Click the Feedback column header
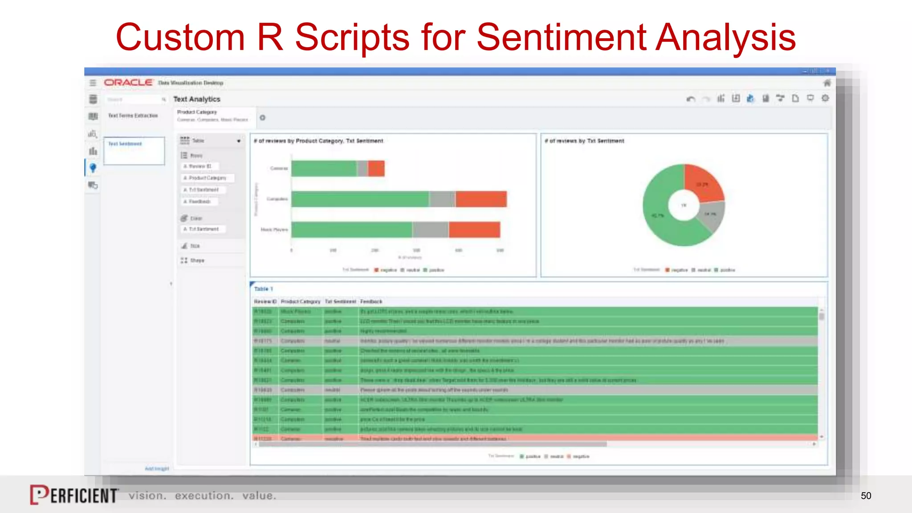This screenshot has width=912, height=513. [371, 302]
